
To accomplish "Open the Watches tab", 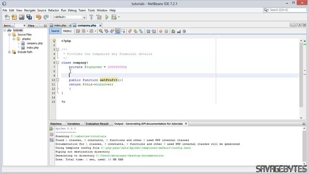I will tap(56, 124).
